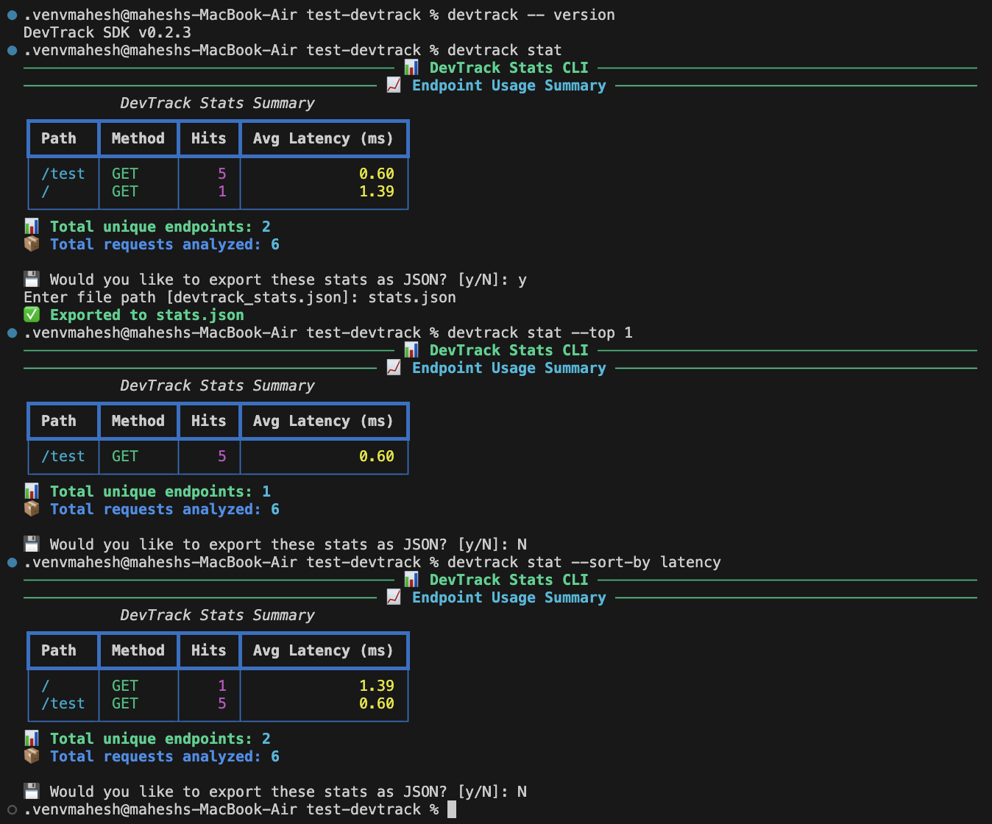Click the Hits column header in the --top 1 table
The image size is (992, 824).
[x=208, y=421]
